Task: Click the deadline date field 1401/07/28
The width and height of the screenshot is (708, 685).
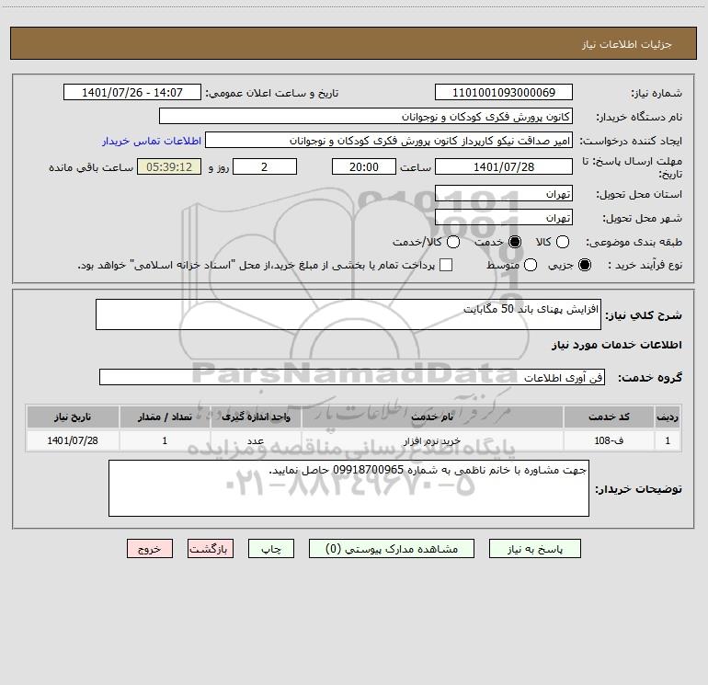Action: (x=504, y=166)
